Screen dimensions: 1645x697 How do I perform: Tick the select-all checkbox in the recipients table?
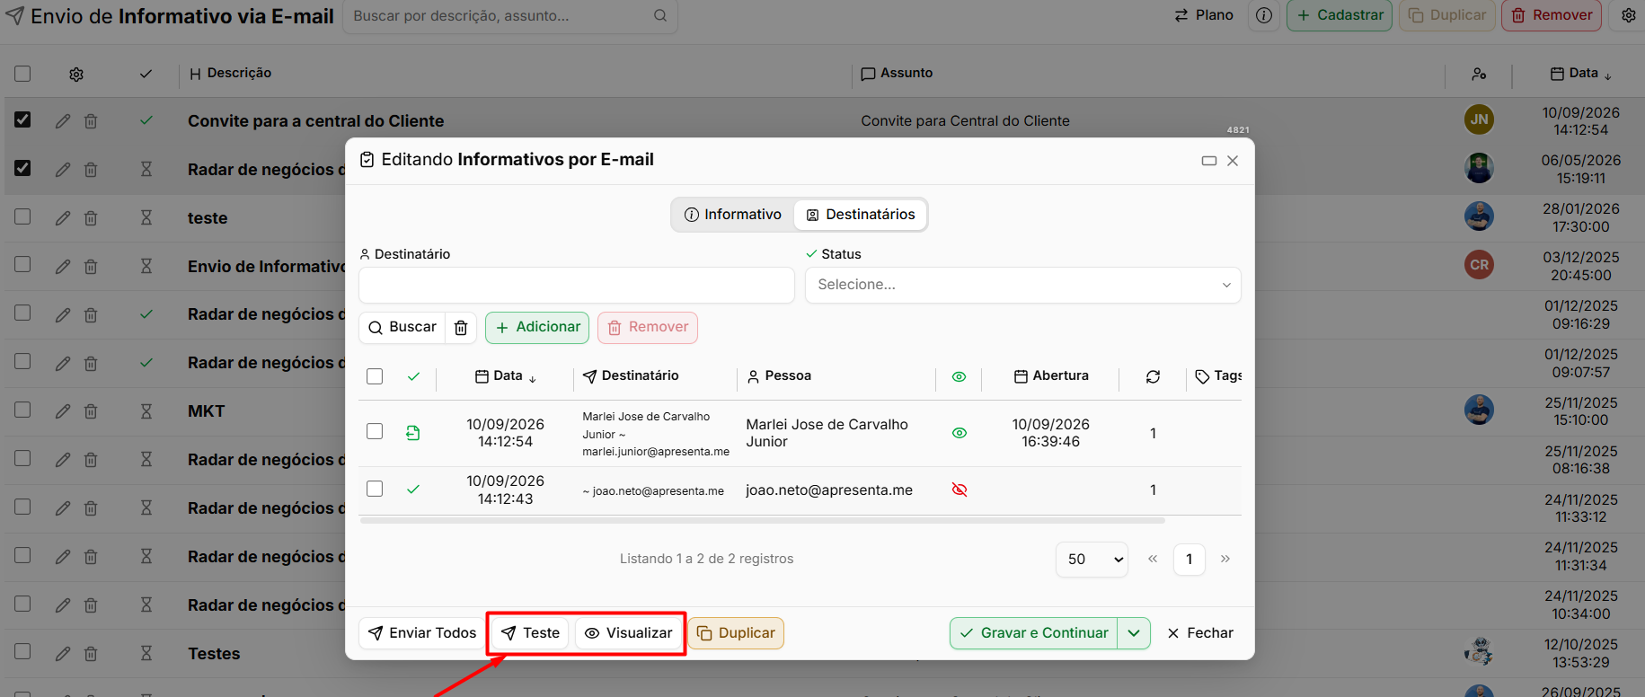pyautogui.click(x=375, y=376)
